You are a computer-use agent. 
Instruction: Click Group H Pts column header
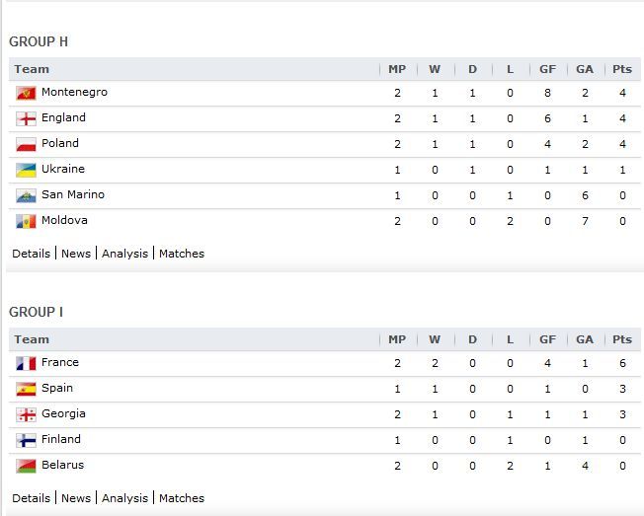pos(622,69)
